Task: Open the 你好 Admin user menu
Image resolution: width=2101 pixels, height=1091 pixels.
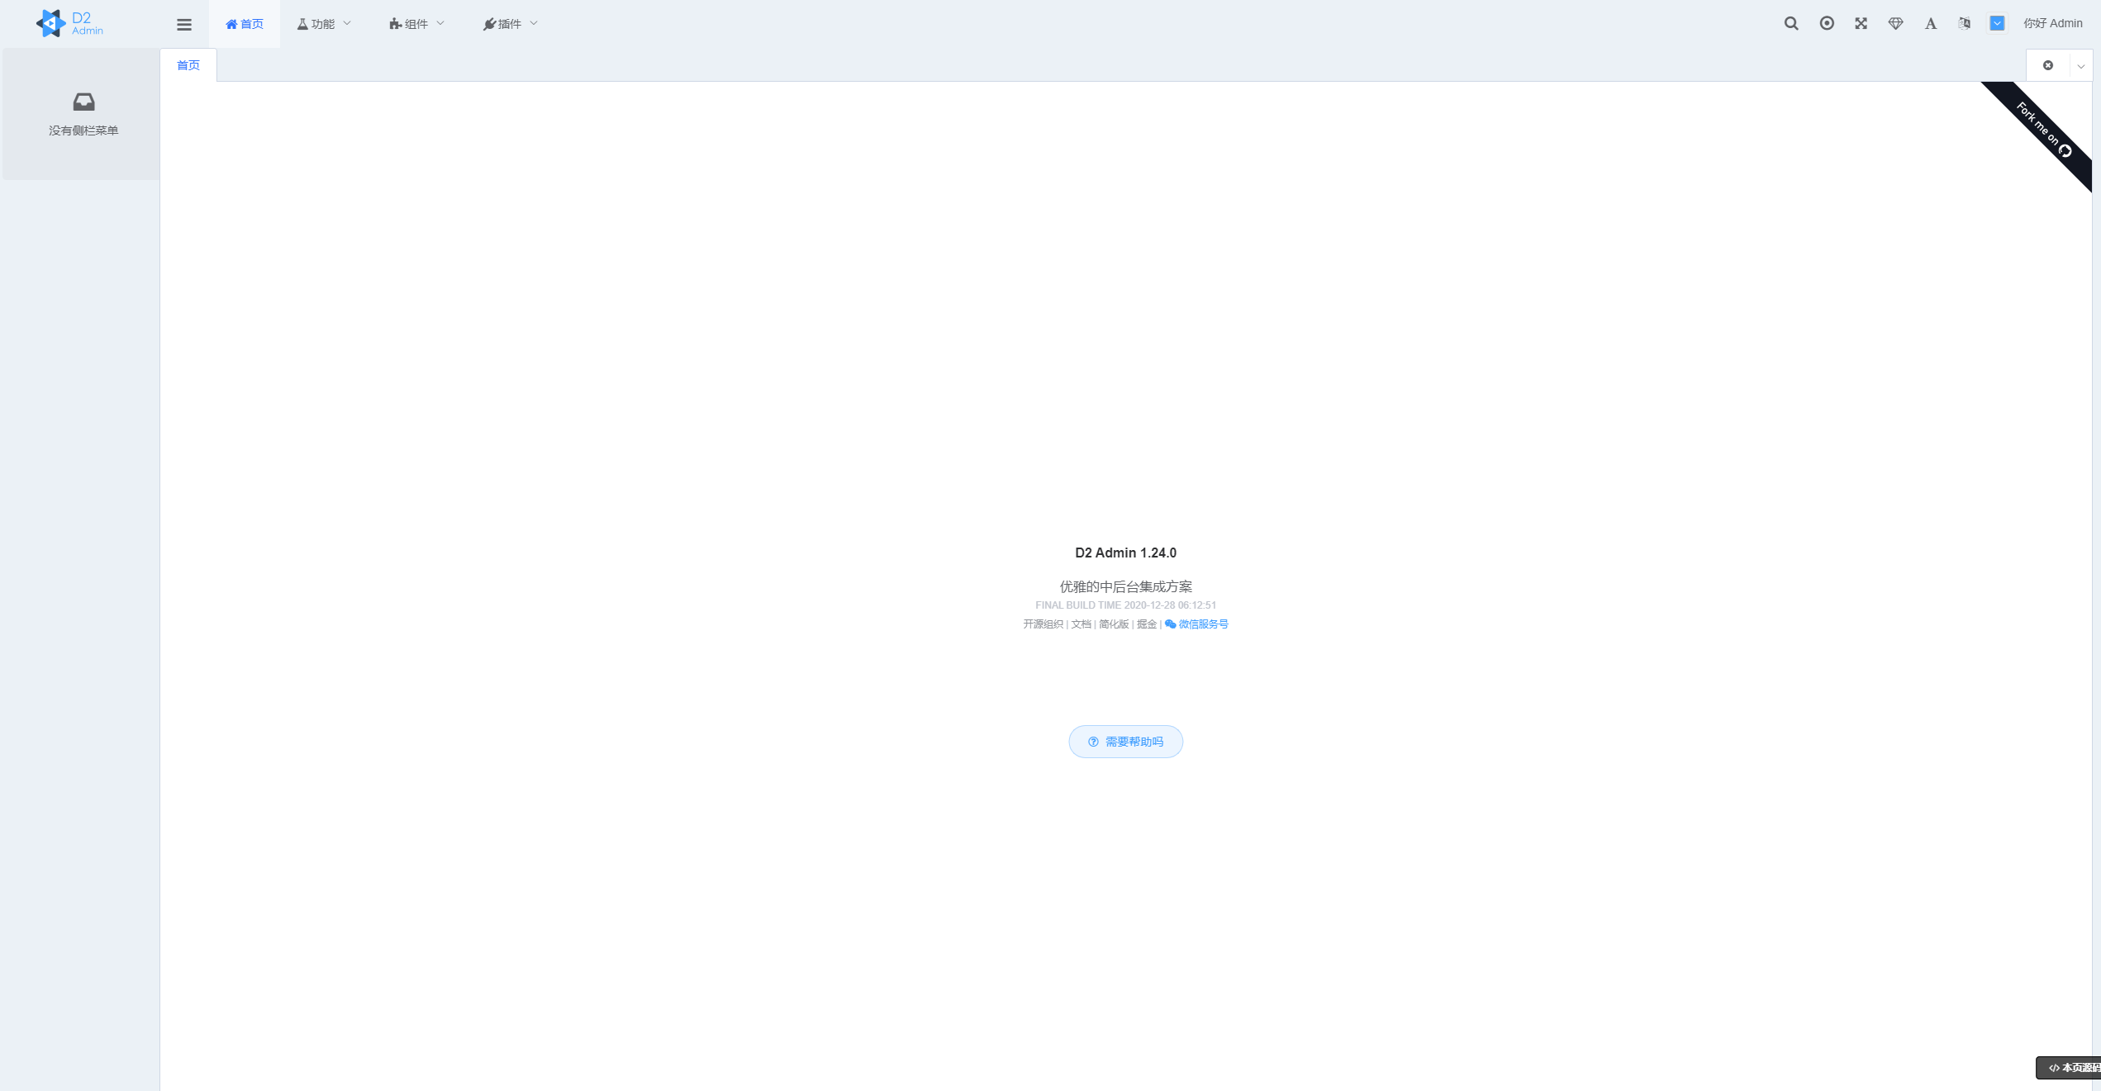Action: pos(2052,23)
